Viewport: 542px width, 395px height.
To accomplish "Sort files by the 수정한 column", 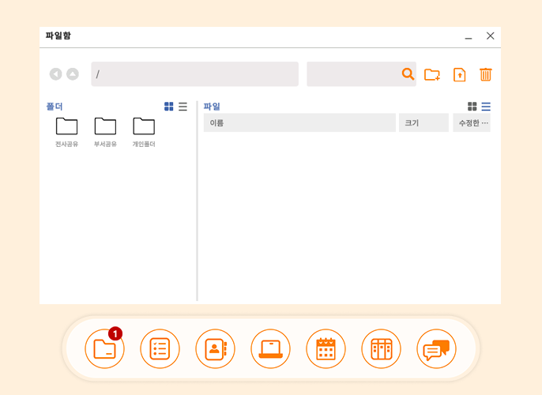I will (472, 122).
